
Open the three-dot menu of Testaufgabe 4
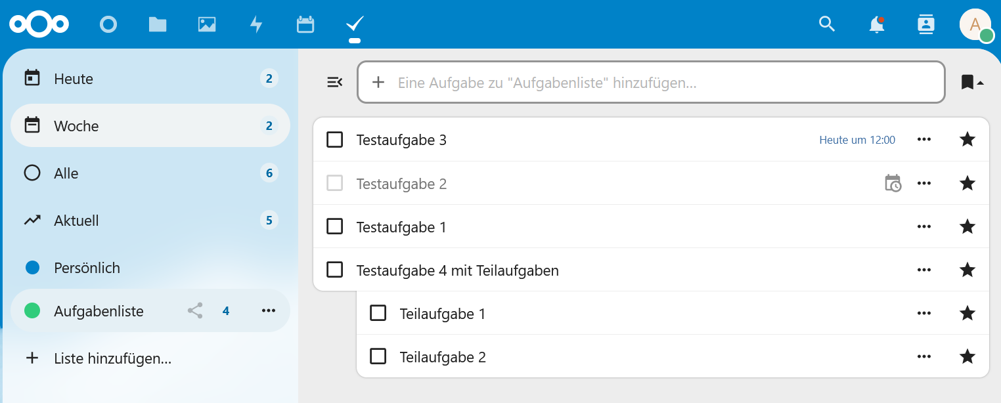[923, 270]
